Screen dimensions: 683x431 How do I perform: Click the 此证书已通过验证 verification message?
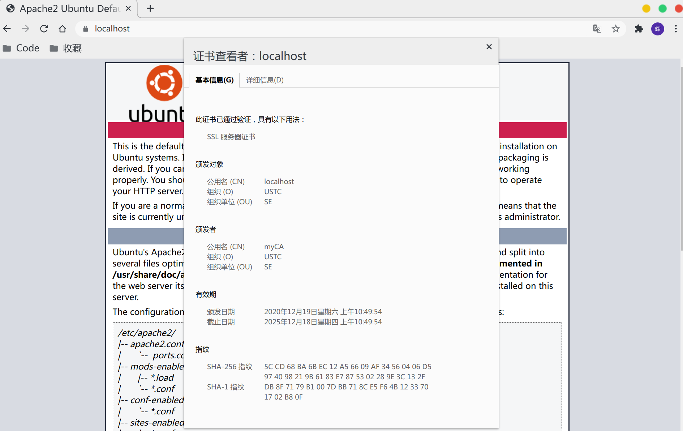pos(250,119)
